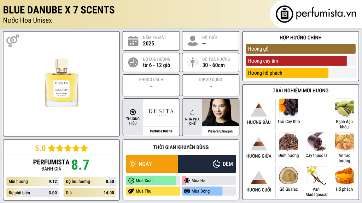Click the Hương gỗ accord bar
This screenshot has height=203, width=362.
click(300, 49)
